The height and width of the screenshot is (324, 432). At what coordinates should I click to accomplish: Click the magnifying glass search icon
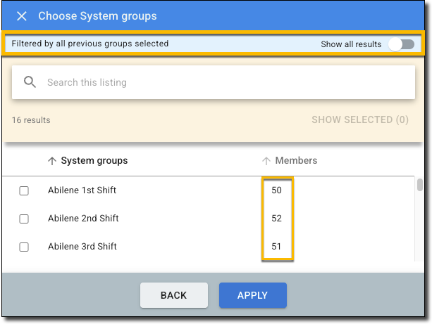click(x=30, y=82)
